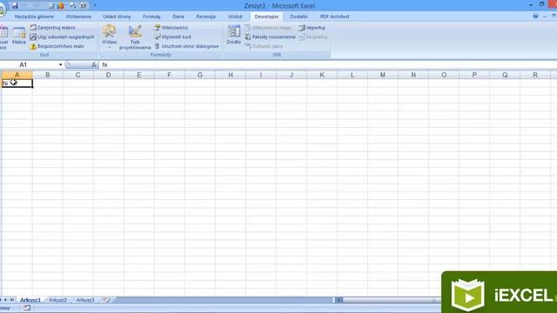Switch to sheet Arkusz2
The height and width of the screenshot is (313, 557).
coord(58,300)
